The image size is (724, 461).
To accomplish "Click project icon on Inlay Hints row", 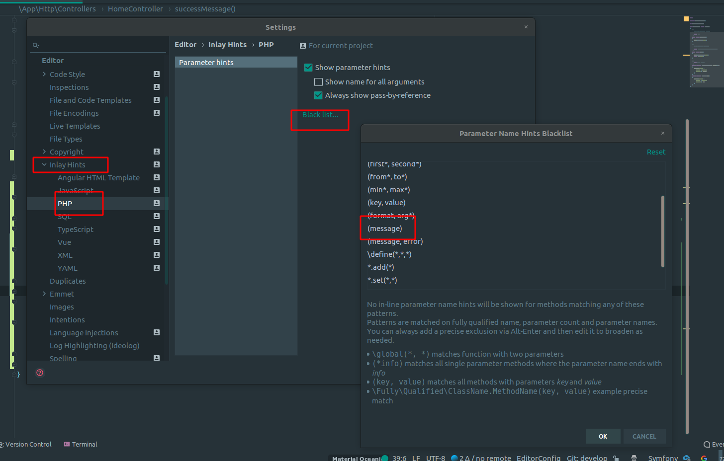I will click(157, 164).
